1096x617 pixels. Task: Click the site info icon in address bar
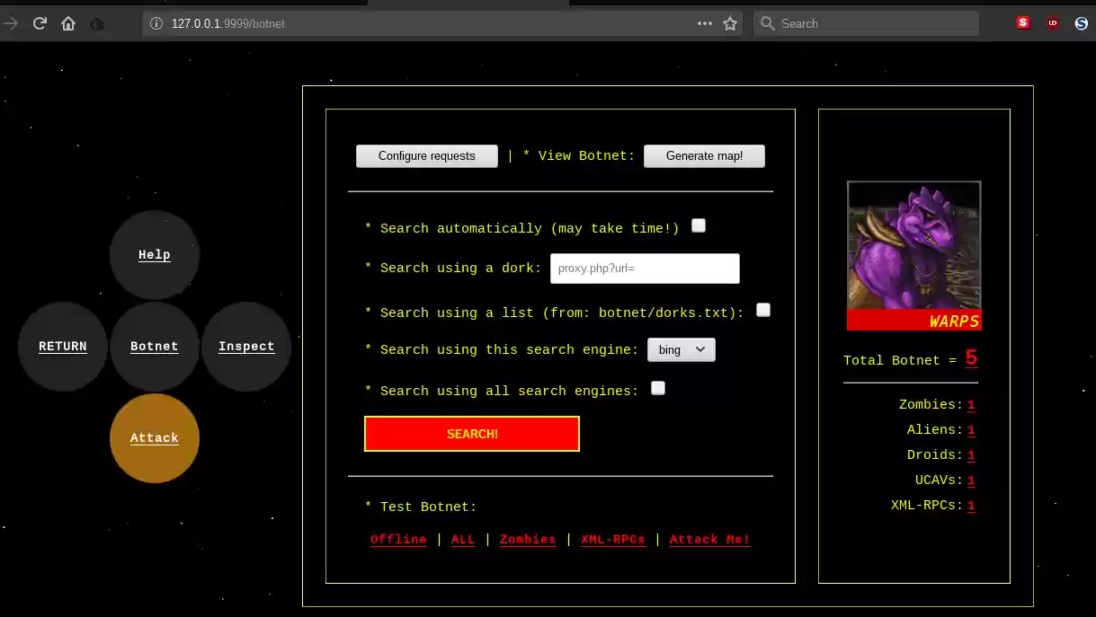pos(156,23)
